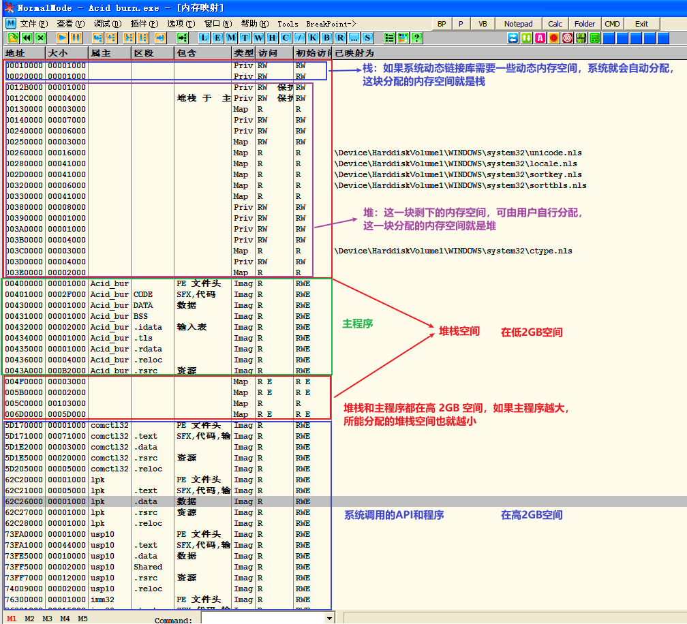Click the Execute till return icon

[160, 38]
